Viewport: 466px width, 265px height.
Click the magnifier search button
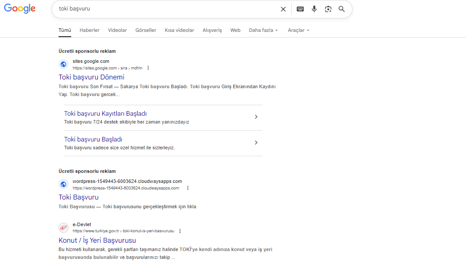click(342, 9)
